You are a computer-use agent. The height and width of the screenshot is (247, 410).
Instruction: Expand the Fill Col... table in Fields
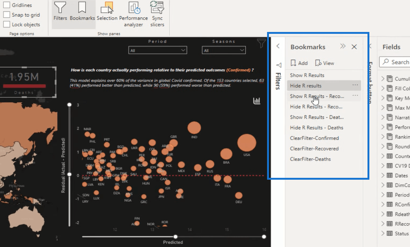[x=383, y=88]
